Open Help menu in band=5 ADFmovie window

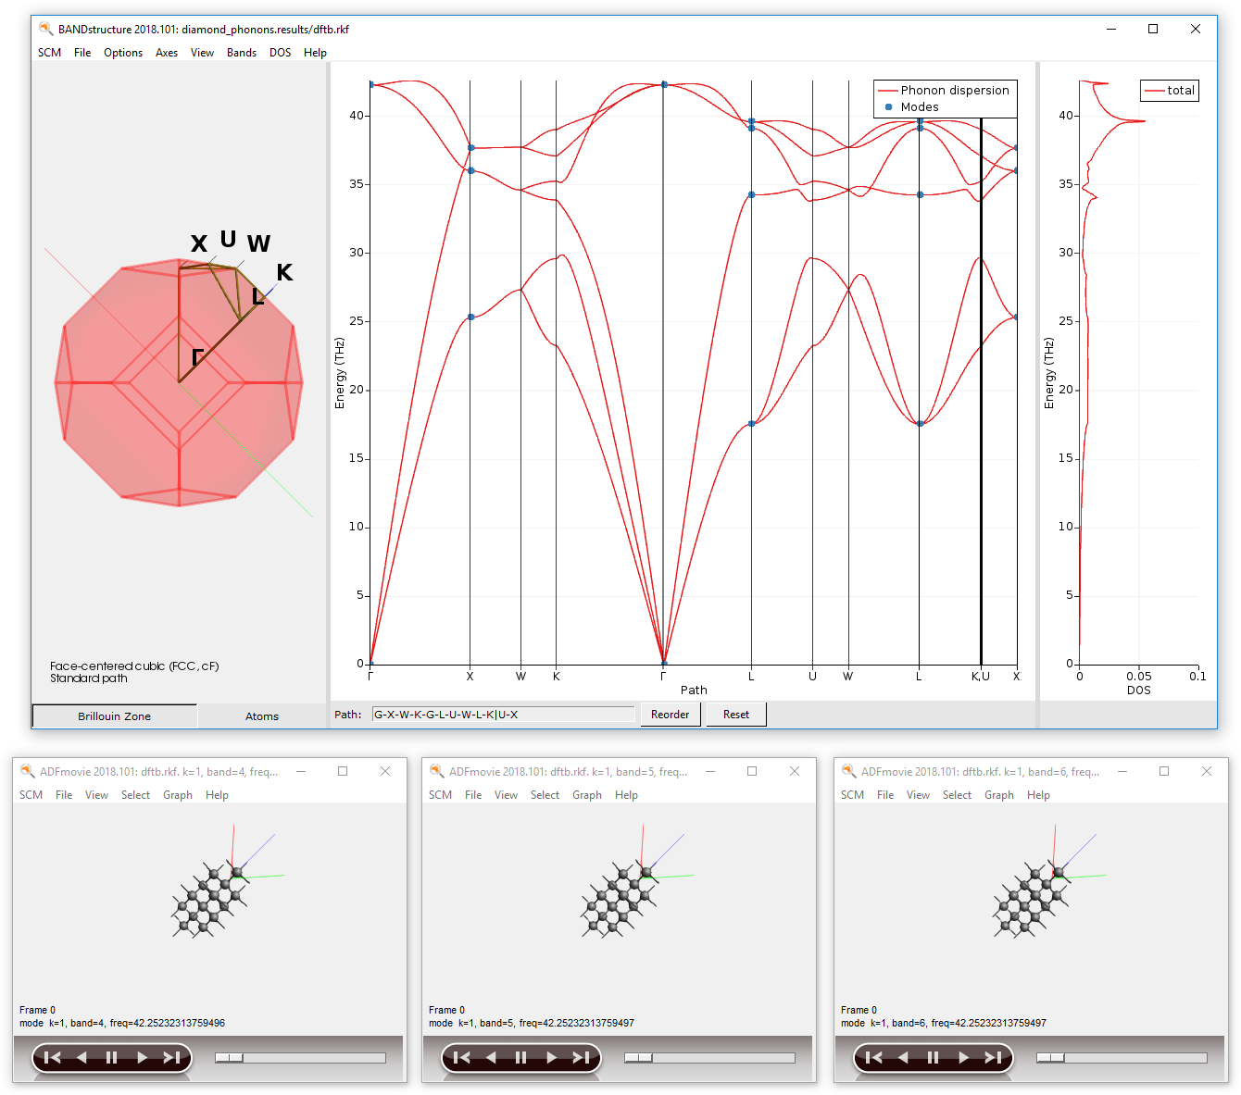pyautogui.click(x=626, y=795)
